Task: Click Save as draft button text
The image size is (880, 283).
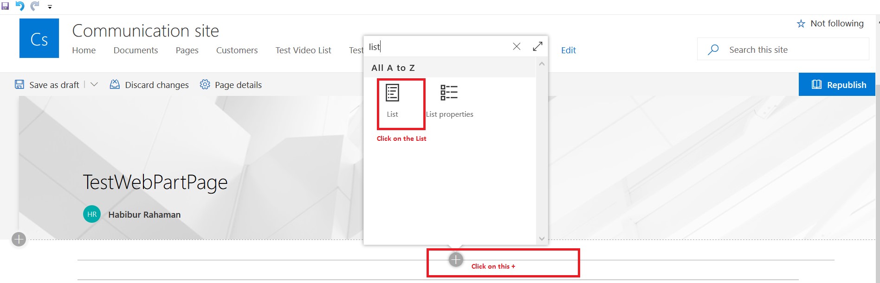Action: [x=54, y=85]
